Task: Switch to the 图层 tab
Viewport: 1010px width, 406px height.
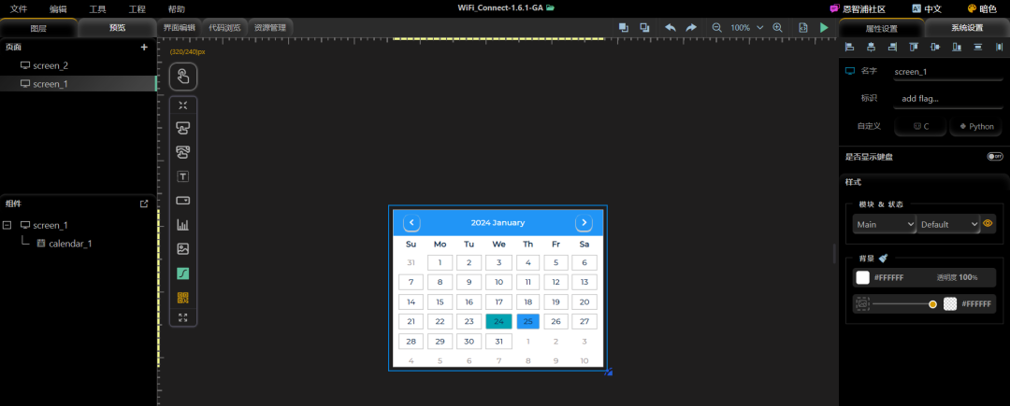Action: pyautogui.click(x=38, y=28)
